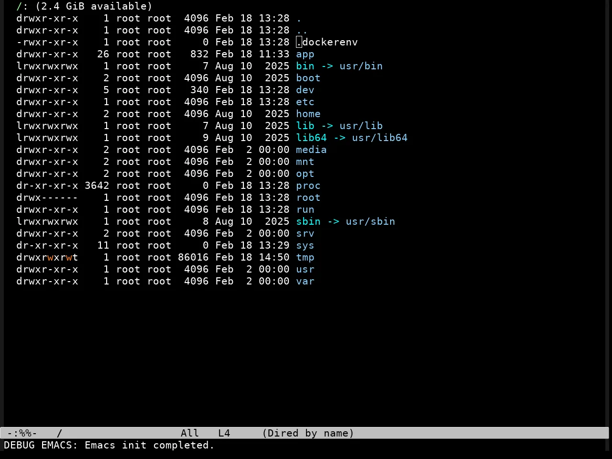Open the etc directory
612x459 pixels.
coord(305,102)
